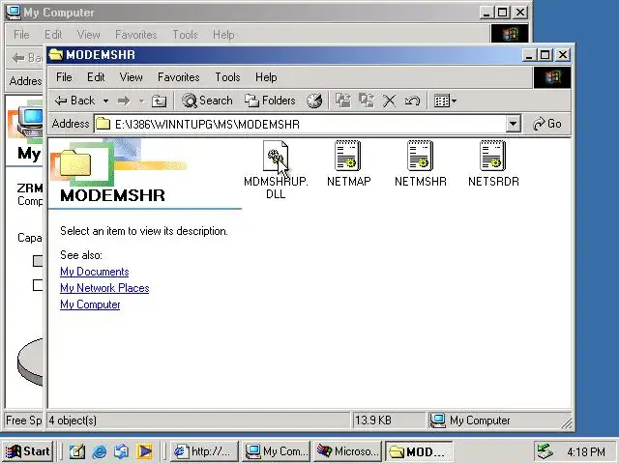
Task: Open the Edit menu in MODEMSHR window
Action: tap(96, 77)
